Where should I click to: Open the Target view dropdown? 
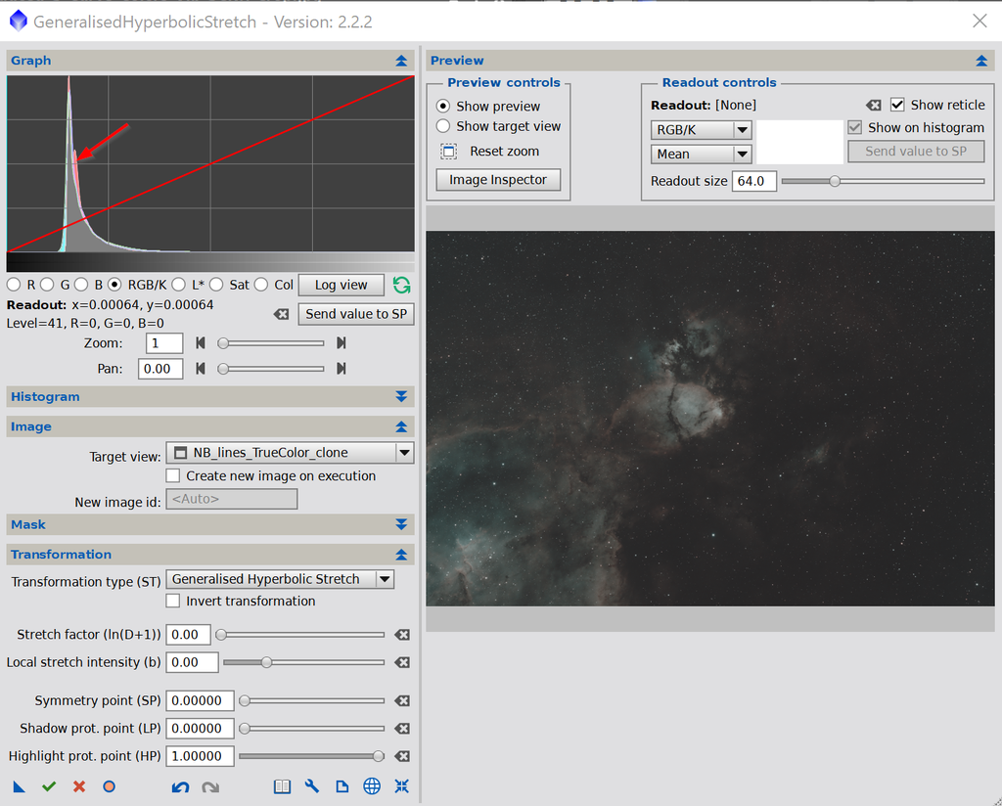coord(290,453)
